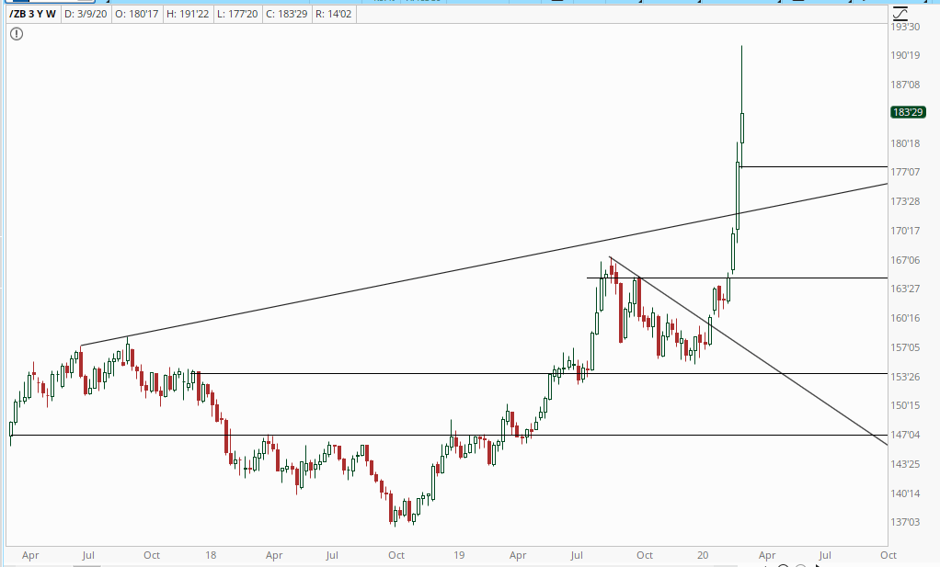940x567 pixels.
Task: Click the 18 year label on time axis
Action: [x=212, y=555]
